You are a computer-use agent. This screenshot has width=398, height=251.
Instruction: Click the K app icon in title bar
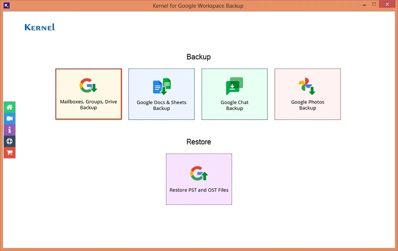coord(6,5)
